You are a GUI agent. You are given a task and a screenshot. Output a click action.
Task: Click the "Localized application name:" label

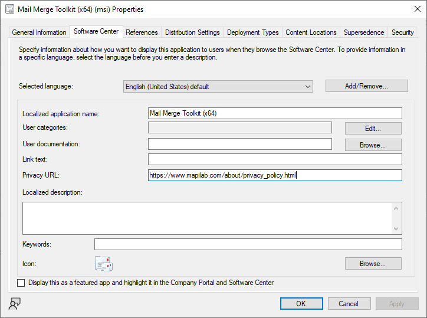[61, 114]
